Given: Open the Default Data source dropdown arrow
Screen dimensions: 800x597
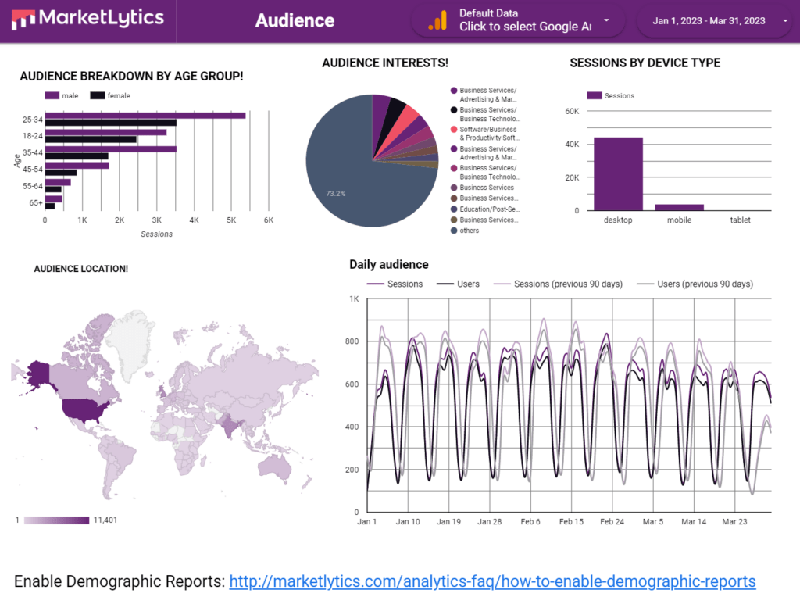Looking at the screenshot, I should (x=606, y=20).
